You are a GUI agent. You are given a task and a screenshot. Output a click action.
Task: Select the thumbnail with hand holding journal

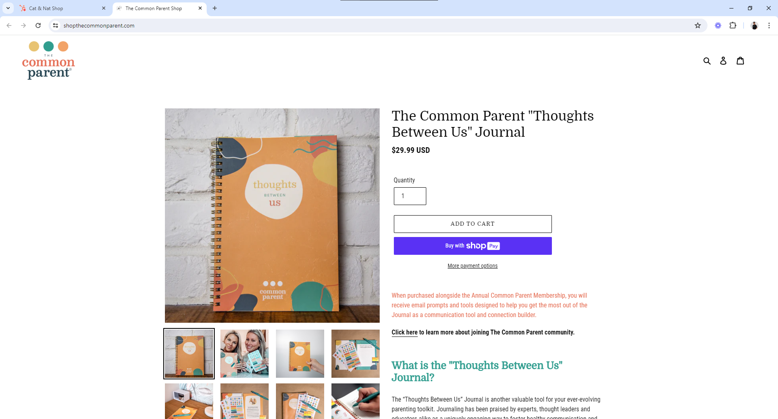tap(300, 353)
